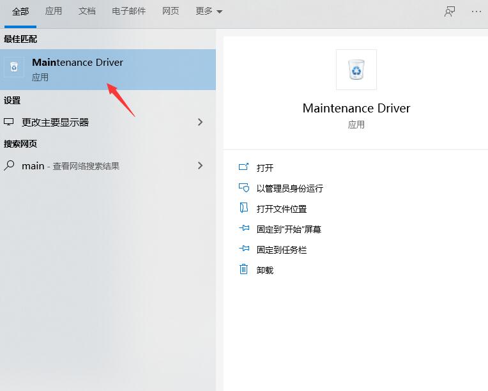Viewport: 488px width, 391px height.
Task: Open main 查看网络搜索结果 web result
Action: [x=70, y=165]
